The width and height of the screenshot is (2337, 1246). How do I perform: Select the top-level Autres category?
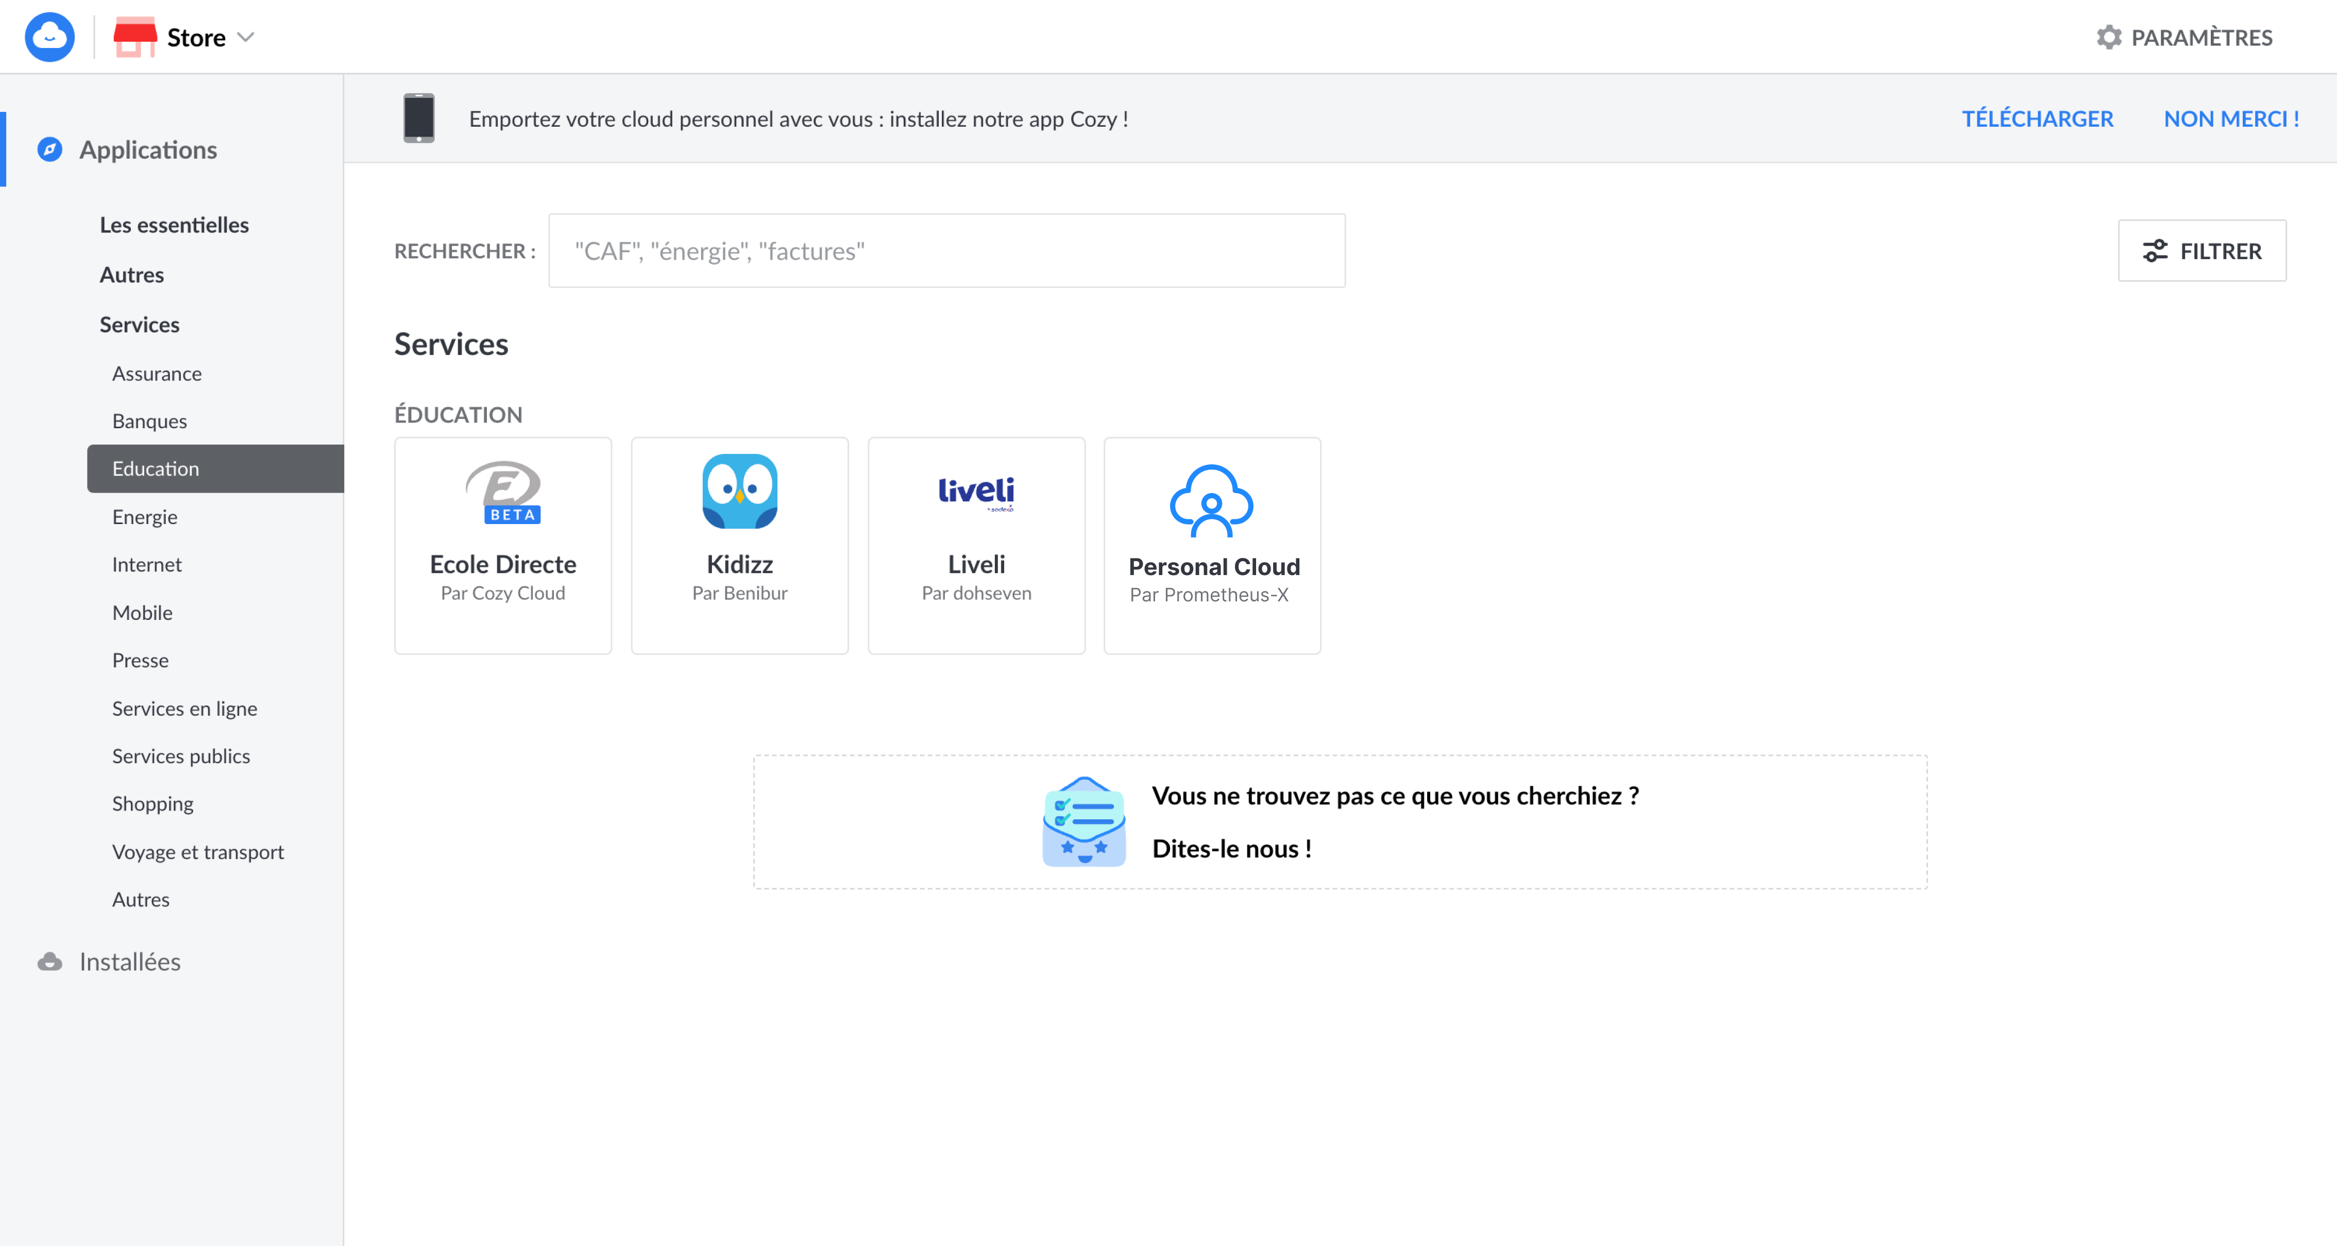(131, 274)
